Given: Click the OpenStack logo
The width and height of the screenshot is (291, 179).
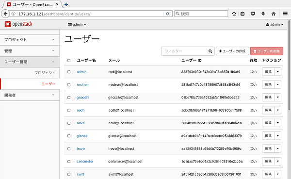Looking at the screenshot, I should pyautogui.click(x=18, y=24).
